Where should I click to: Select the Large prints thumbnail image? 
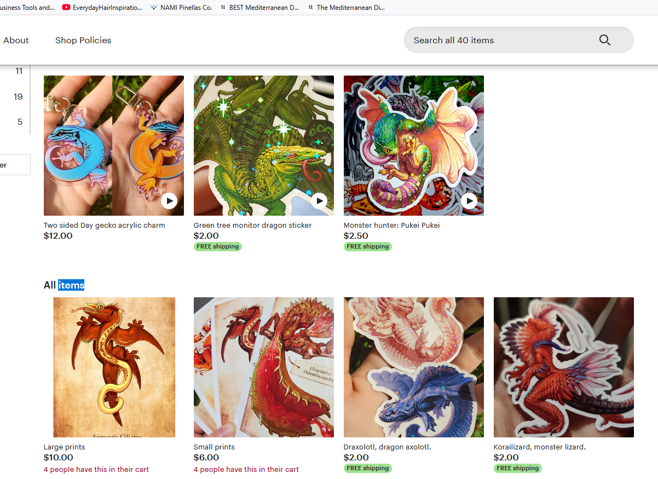click(x=114, y=367)
